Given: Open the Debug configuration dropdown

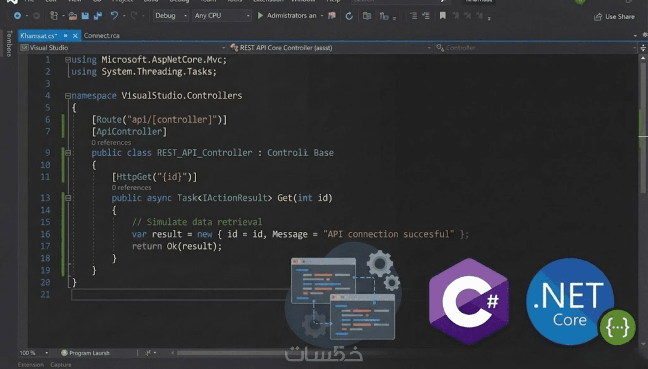Looking at the screenshot, I should 171,16.
